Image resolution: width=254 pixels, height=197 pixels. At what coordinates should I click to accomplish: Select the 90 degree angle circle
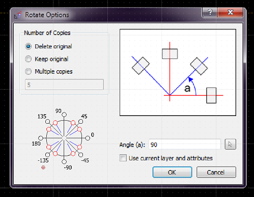click(x=64, y=115)
